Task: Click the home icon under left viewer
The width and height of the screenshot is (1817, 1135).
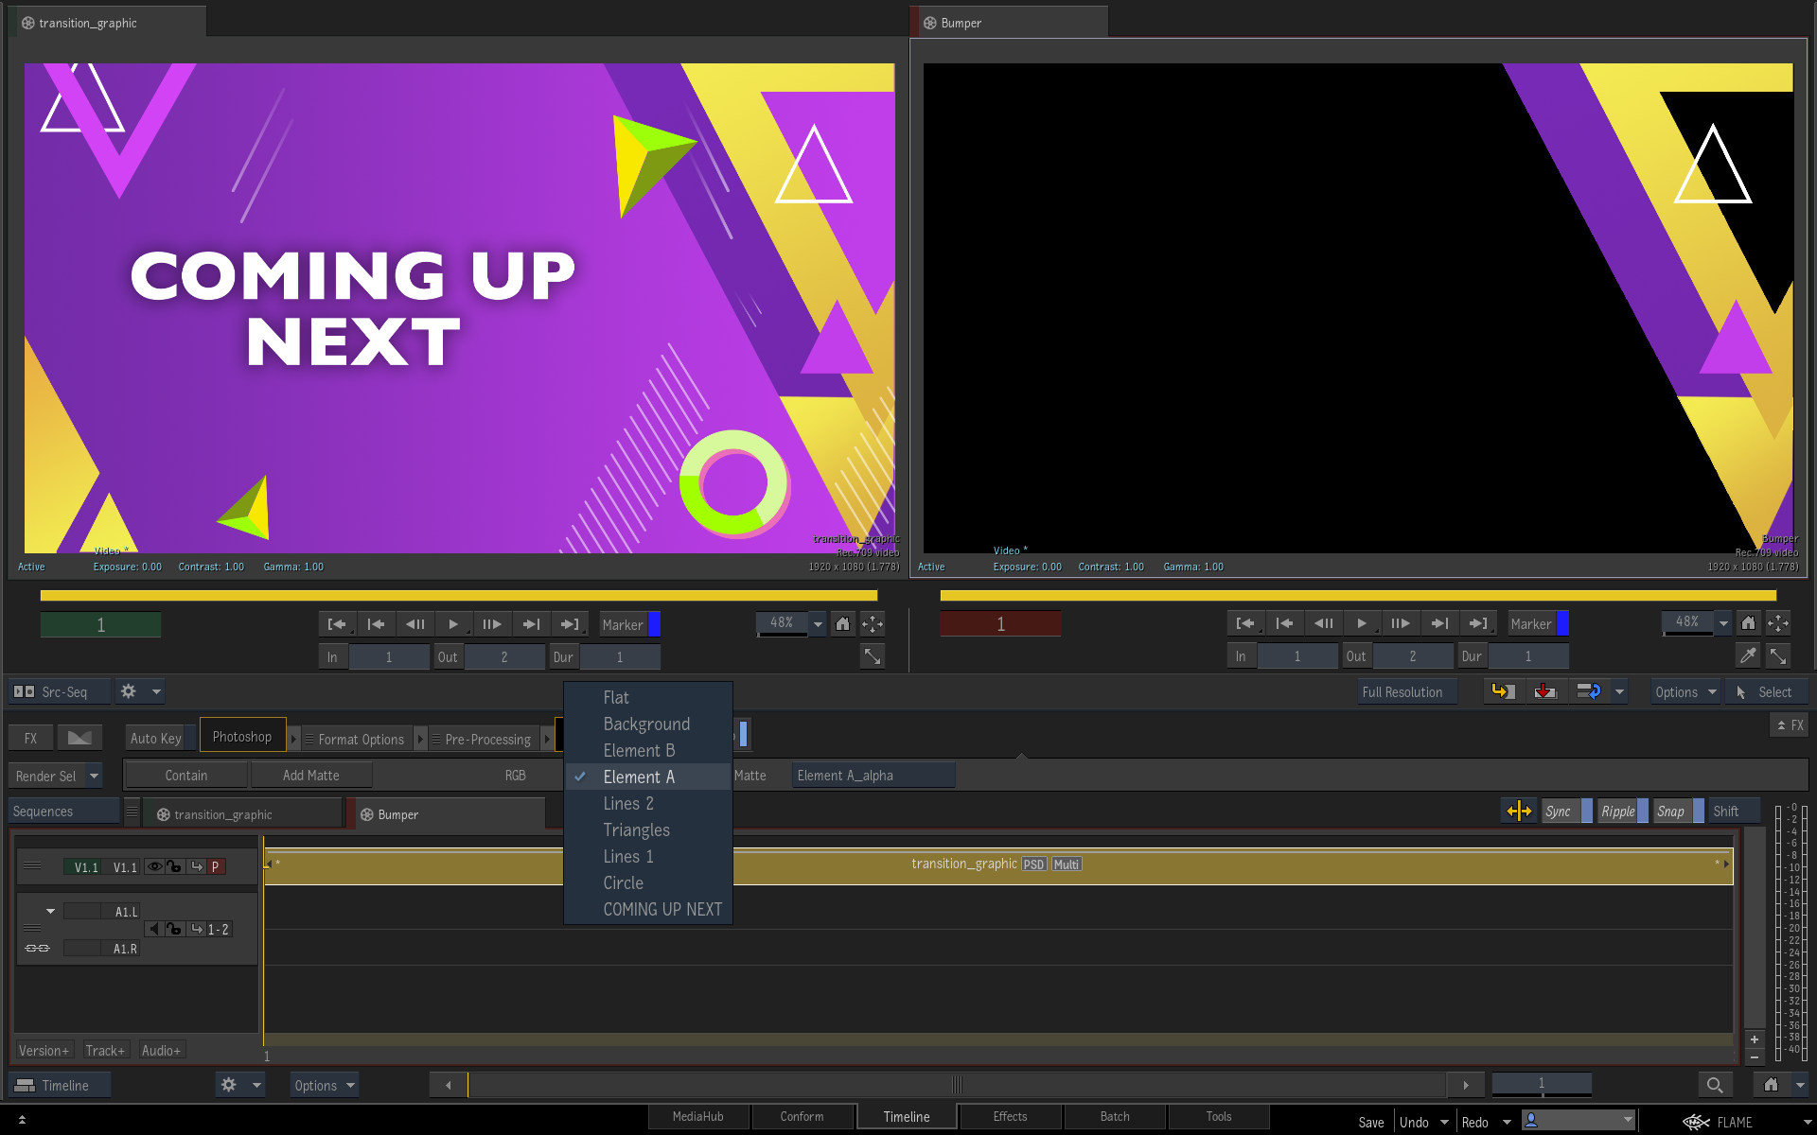Action: point(842,624)
